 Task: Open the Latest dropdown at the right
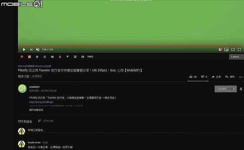pos(237,57)
